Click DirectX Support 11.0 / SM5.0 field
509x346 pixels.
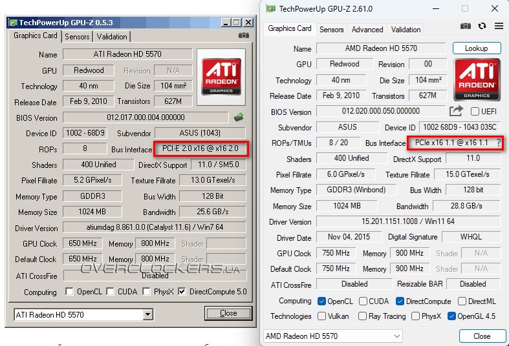coord(219,165)
